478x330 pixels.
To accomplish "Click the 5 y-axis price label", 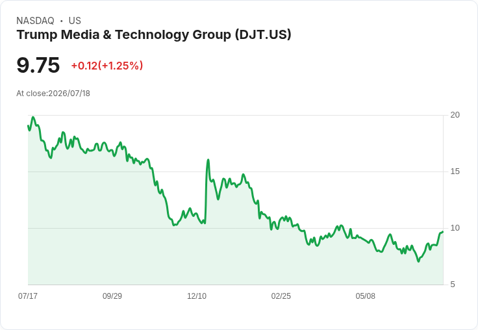I will pos(453,285).
